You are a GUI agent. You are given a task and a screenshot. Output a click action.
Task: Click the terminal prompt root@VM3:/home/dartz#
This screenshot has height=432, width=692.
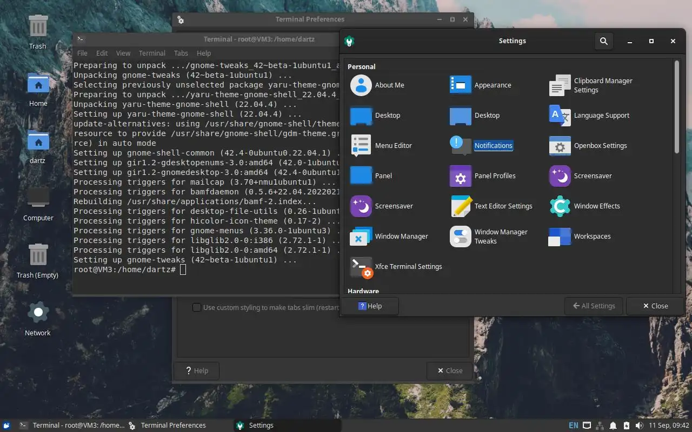124,269
